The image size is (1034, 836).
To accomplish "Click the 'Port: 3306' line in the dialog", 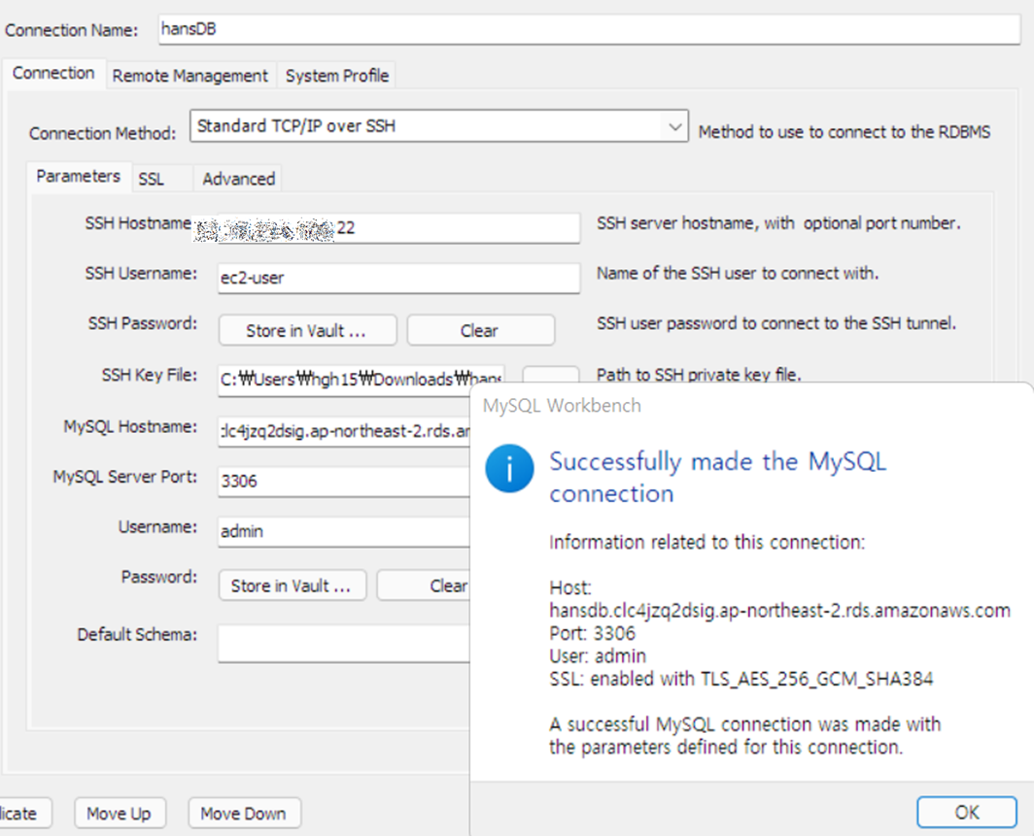I will (592, 633).
